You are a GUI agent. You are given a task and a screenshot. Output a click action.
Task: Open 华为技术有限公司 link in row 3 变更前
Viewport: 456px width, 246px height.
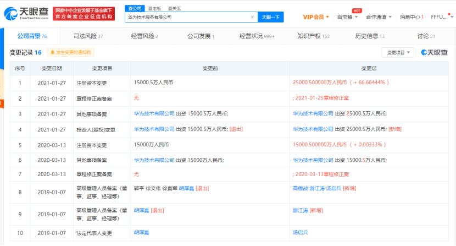point(154,114)
